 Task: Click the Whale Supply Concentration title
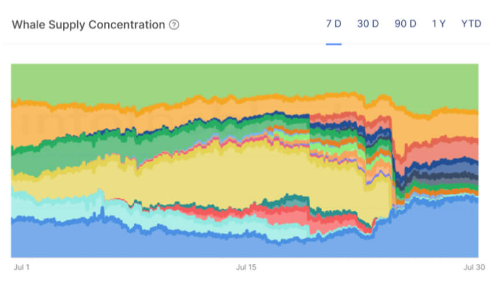pyautogui.click(x=88, y=25)
